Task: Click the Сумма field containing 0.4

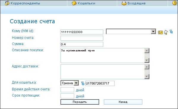Action: (82, 44)
